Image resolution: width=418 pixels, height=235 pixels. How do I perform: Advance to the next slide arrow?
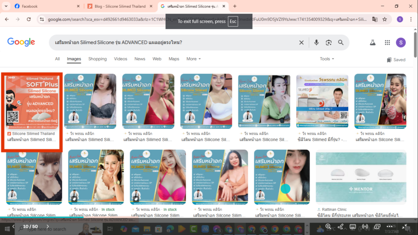pyautogui.click(x=48, y=226)
